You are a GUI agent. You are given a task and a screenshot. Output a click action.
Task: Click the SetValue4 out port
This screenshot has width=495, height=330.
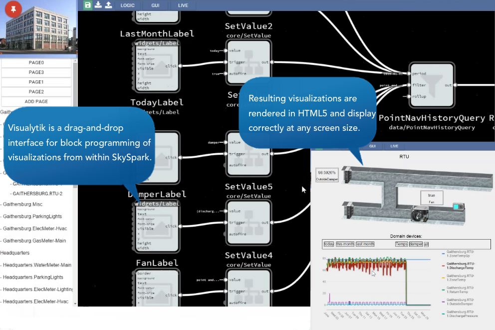coord(272,292)
